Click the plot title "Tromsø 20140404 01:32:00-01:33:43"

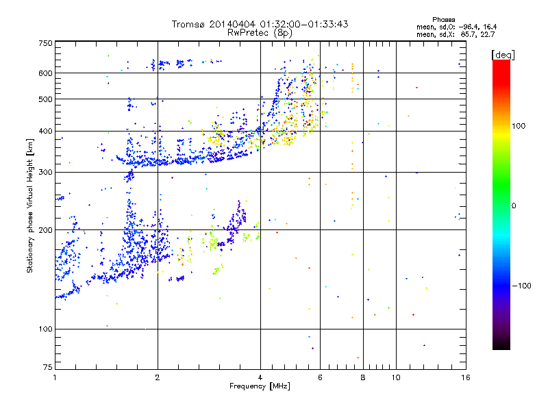tap(260, 24)
